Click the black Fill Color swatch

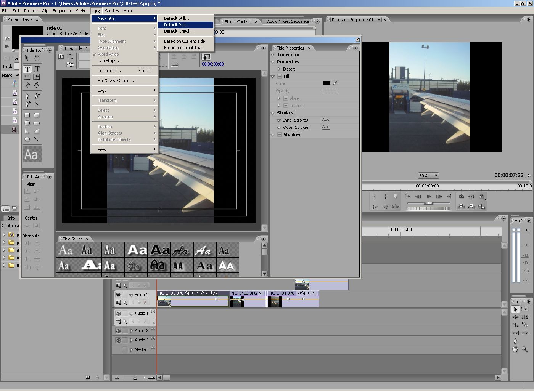(x=327, y=83)
